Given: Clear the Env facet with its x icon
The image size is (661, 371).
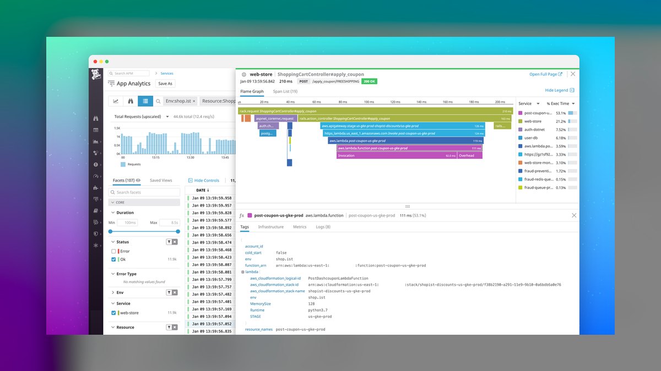Looking at the screenshot, I should [x=175, y=292].
